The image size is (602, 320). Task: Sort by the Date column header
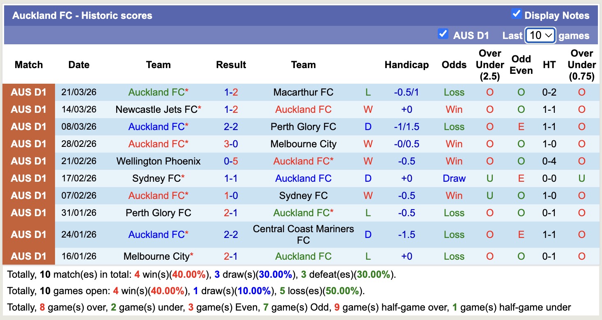[x=78, y=64]
